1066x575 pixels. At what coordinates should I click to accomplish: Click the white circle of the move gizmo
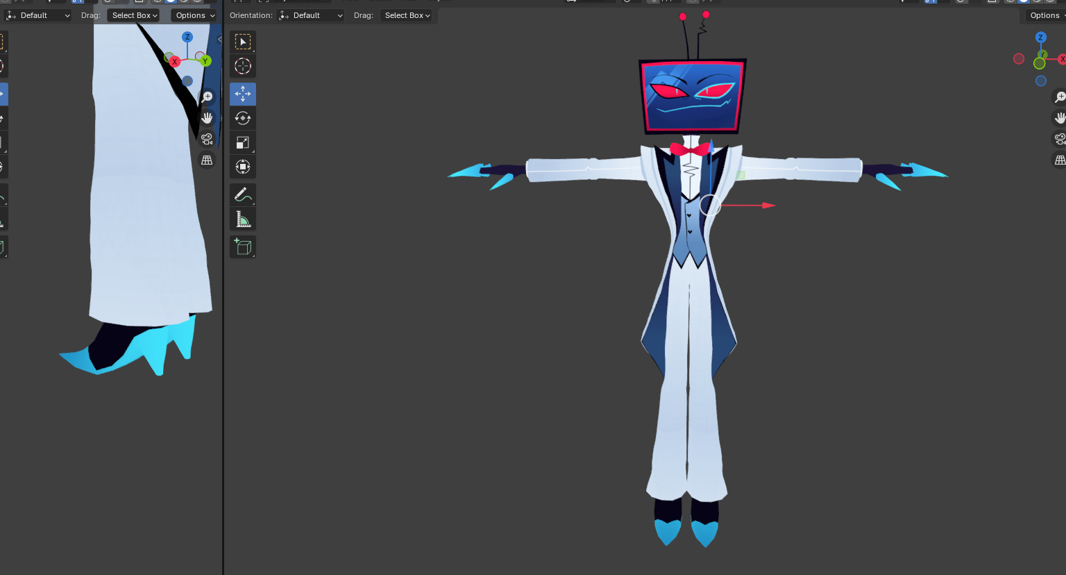point(710,205)
